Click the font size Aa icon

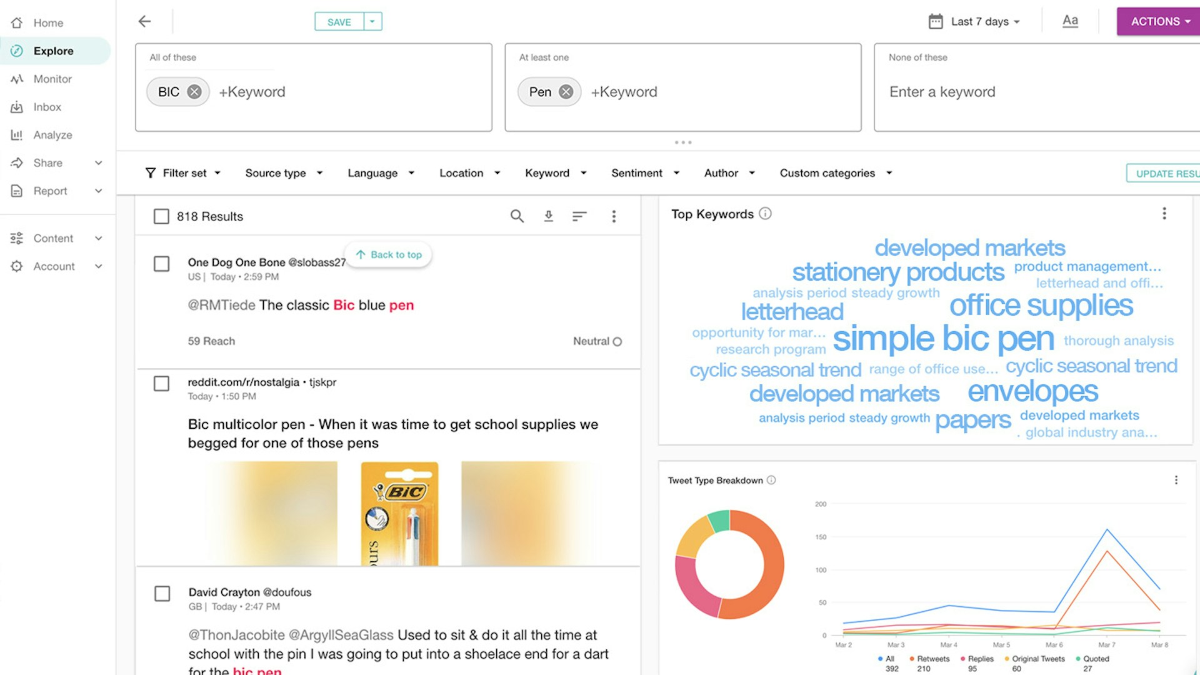1070,21
